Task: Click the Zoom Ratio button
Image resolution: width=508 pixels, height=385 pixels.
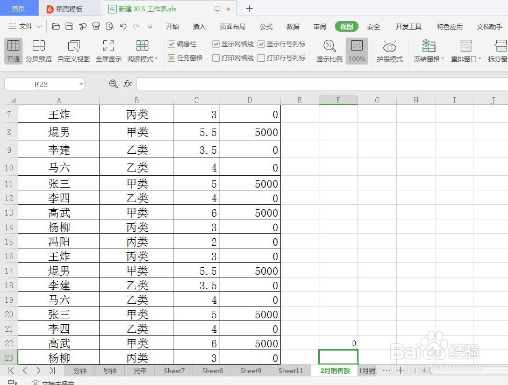Action: coord(329,51)
